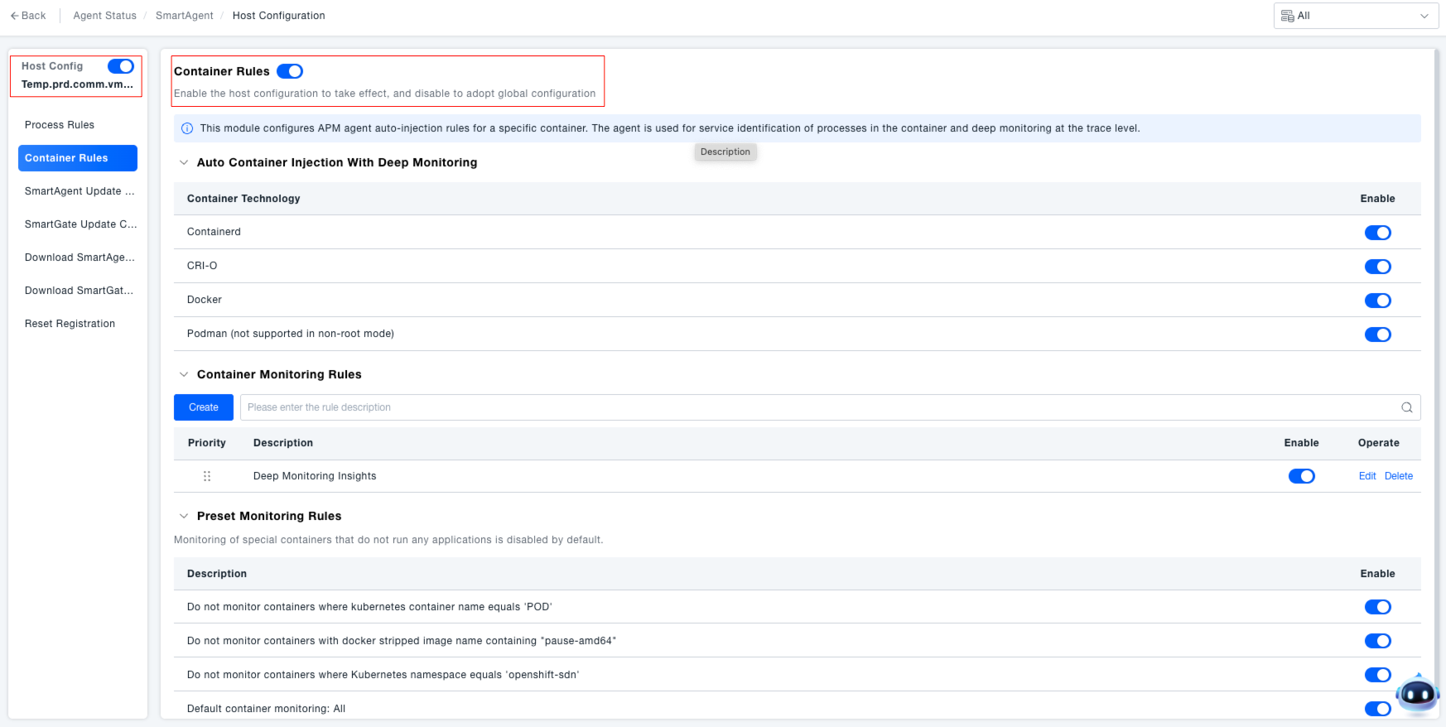1446x727 pixels.
Task: Click Edit for Deep Monitoring Insights
Action: (x=1366, y=476)
